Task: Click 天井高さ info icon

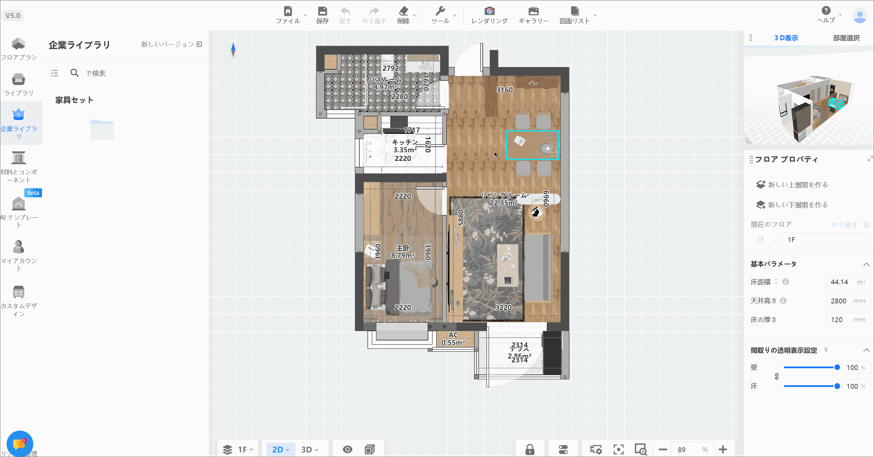Action: [x=783, y=301]
